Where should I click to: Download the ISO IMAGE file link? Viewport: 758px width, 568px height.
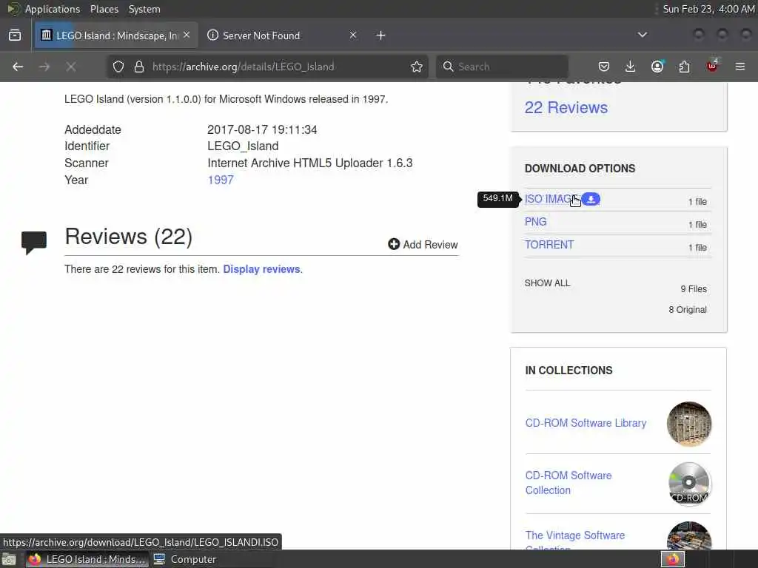pyautogui.click(x=552, y=199)
